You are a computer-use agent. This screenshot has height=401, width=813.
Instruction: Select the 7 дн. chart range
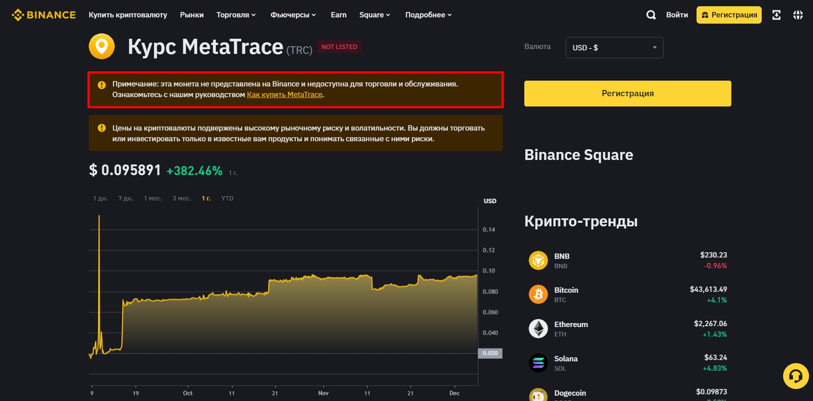point(126,198)
